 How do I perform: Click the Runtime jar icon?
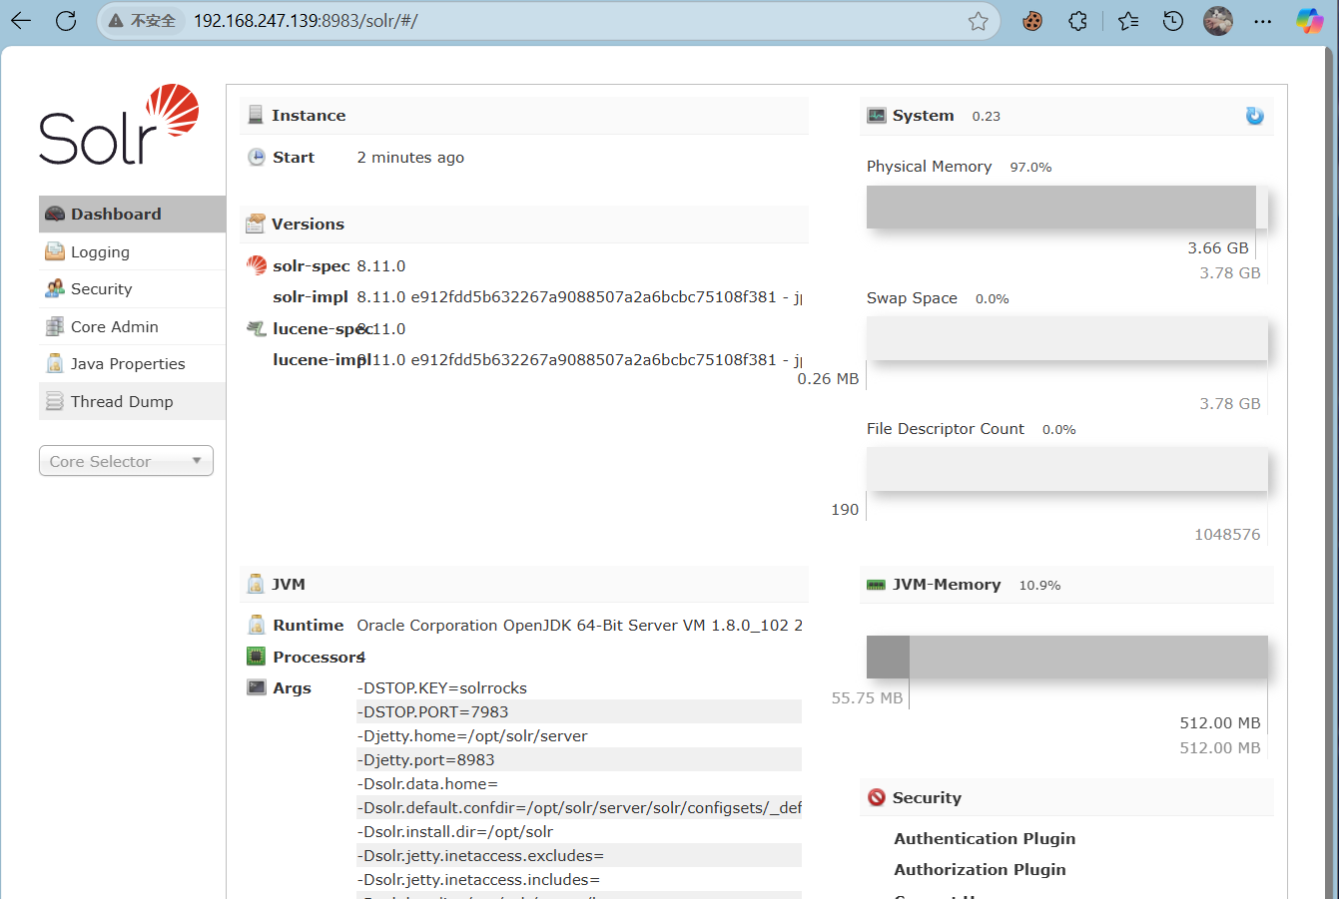[257, 625]
